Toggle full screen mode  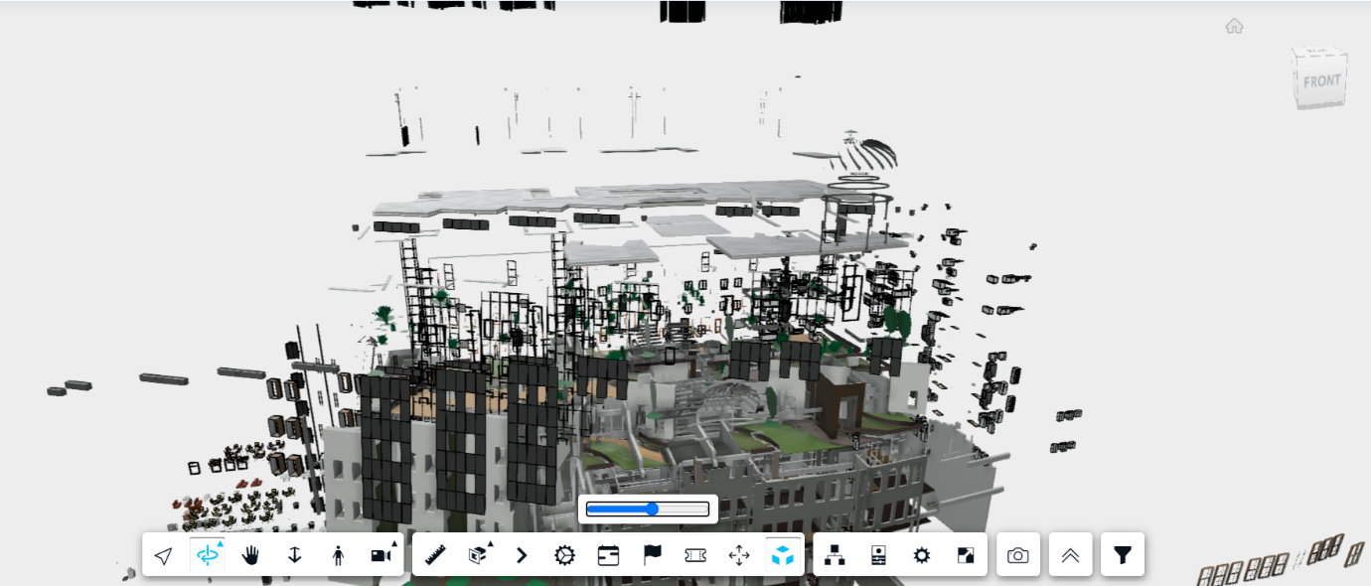click(966, 555)
